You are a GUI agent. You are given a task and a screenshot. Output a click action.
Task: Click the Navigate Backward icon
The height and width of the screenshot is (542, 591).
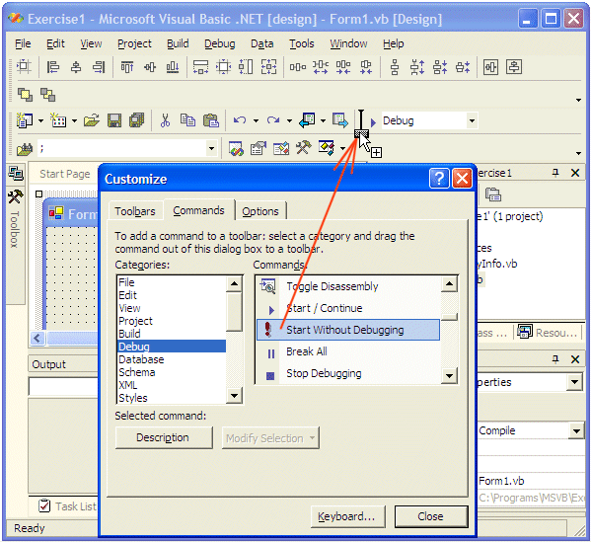point(307,120)
